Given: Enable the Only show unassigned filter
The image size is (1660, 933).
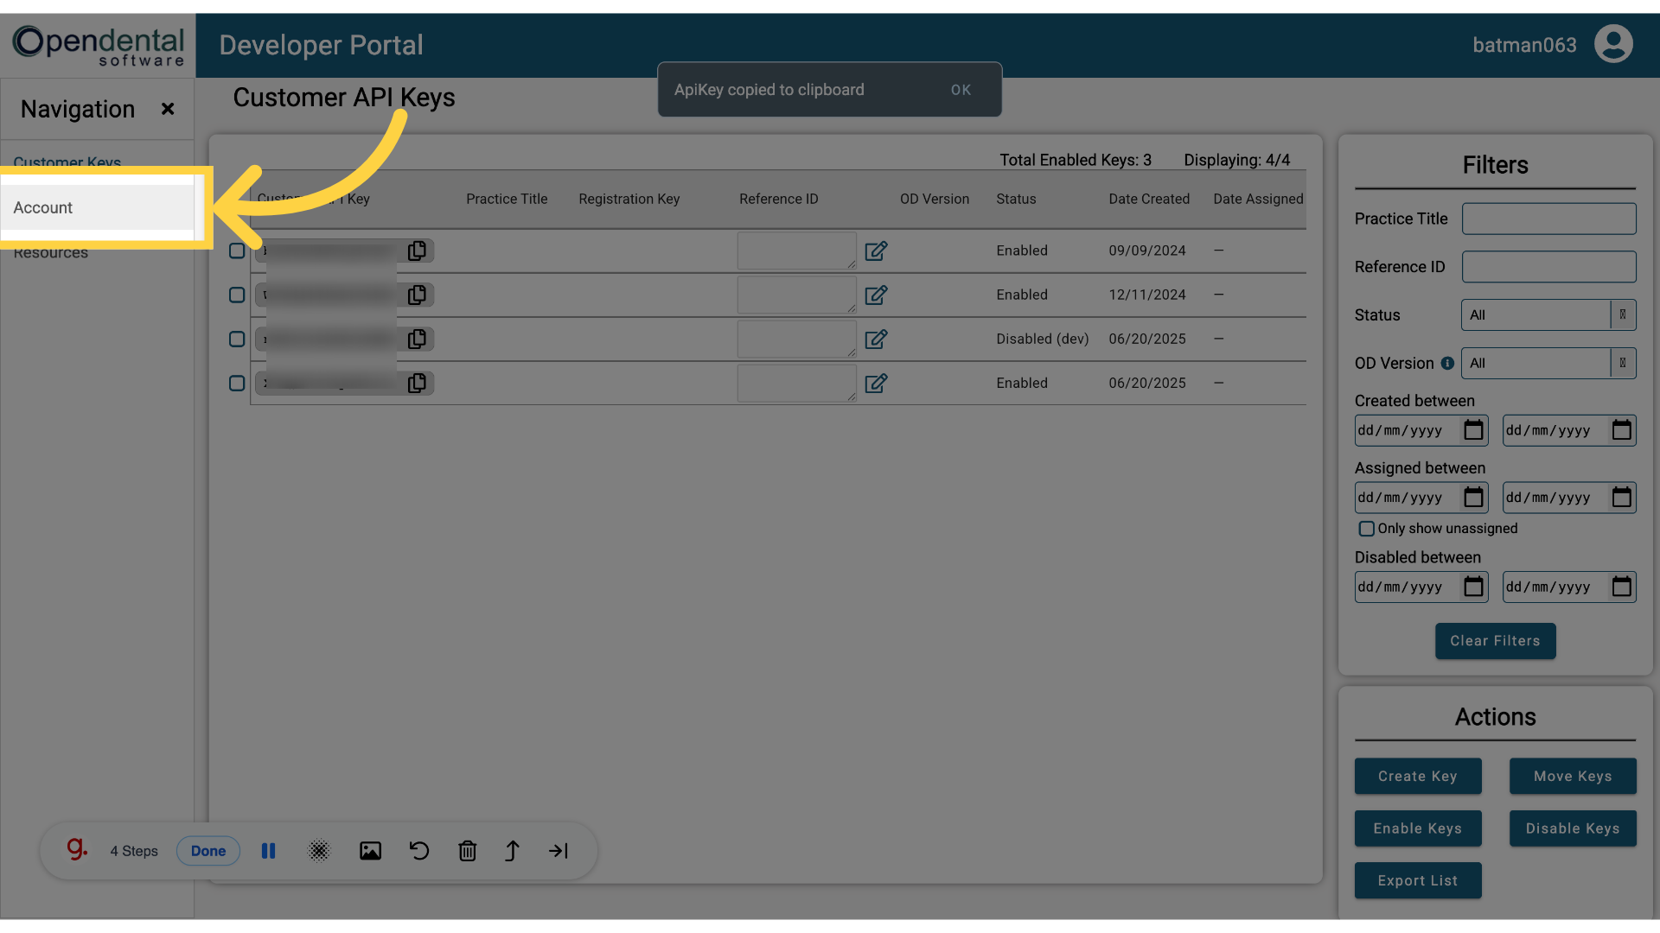Looking at the screenshot, I should pyautogui.click(x=1367, y=528).
